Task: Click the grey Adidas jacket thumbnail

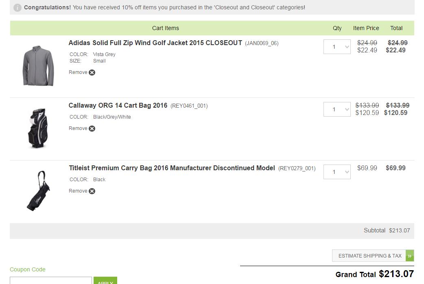Action: click(38, 65)
